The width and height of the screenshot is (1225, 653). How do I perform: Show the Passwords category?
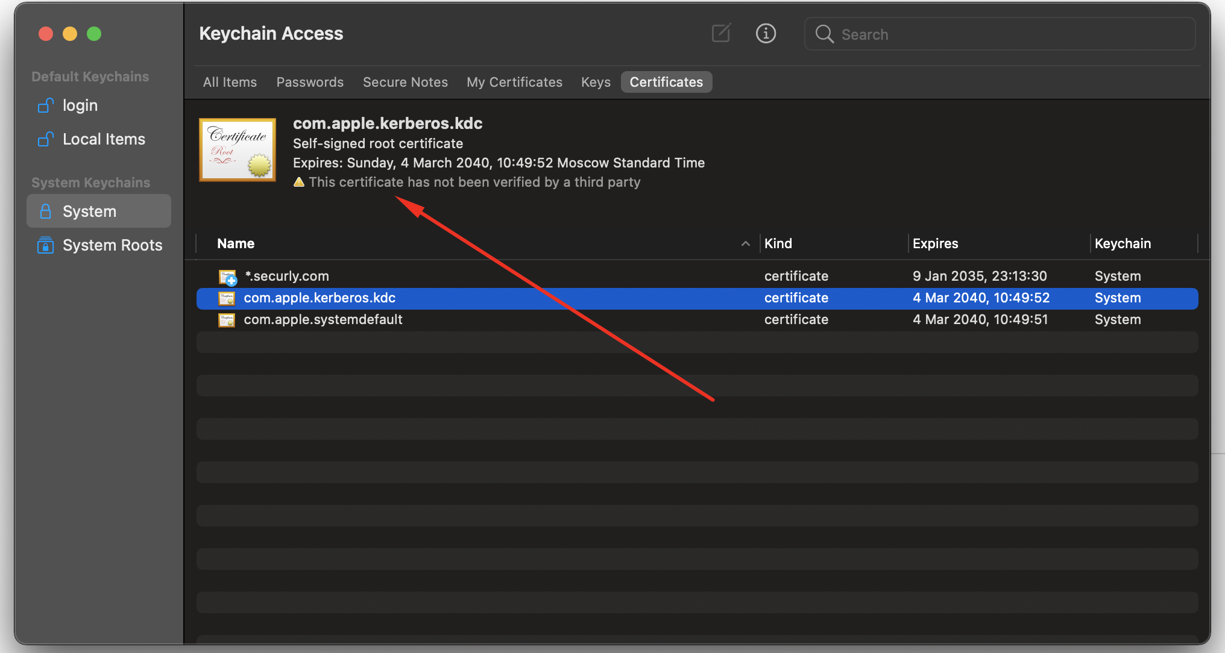(x=310, y=82)
